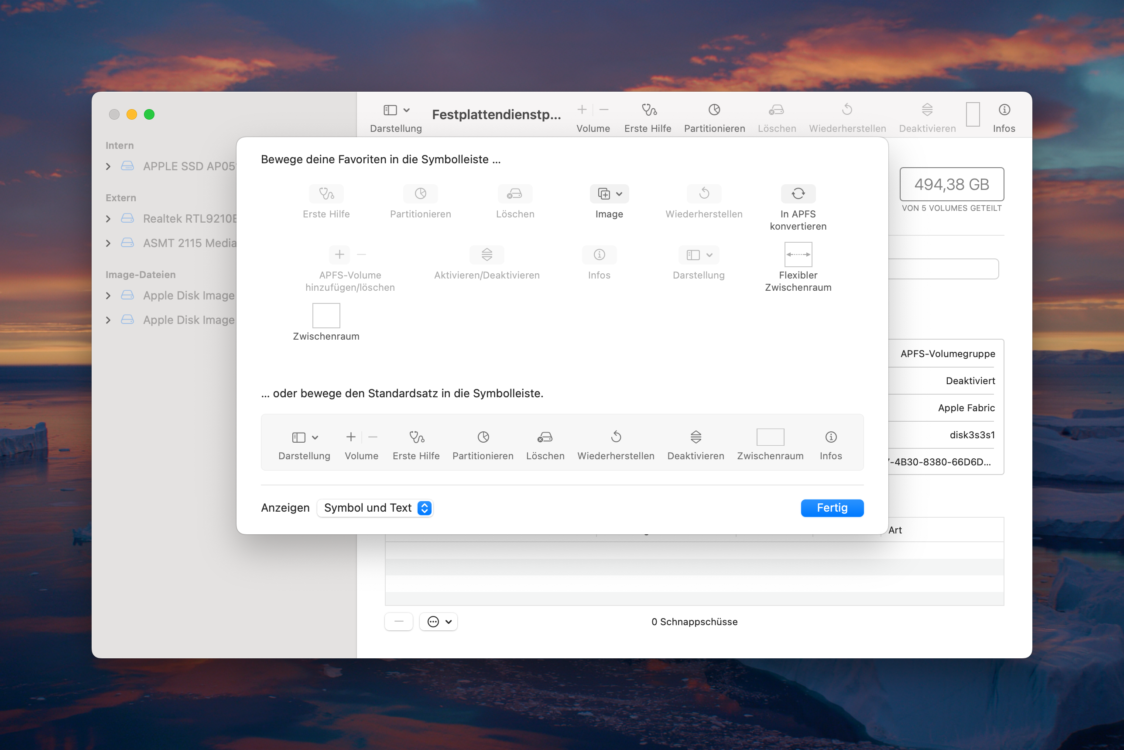Select Realtek RTL9210 in the sidebar
This screenshot has height=750, width=1124.
190,219
